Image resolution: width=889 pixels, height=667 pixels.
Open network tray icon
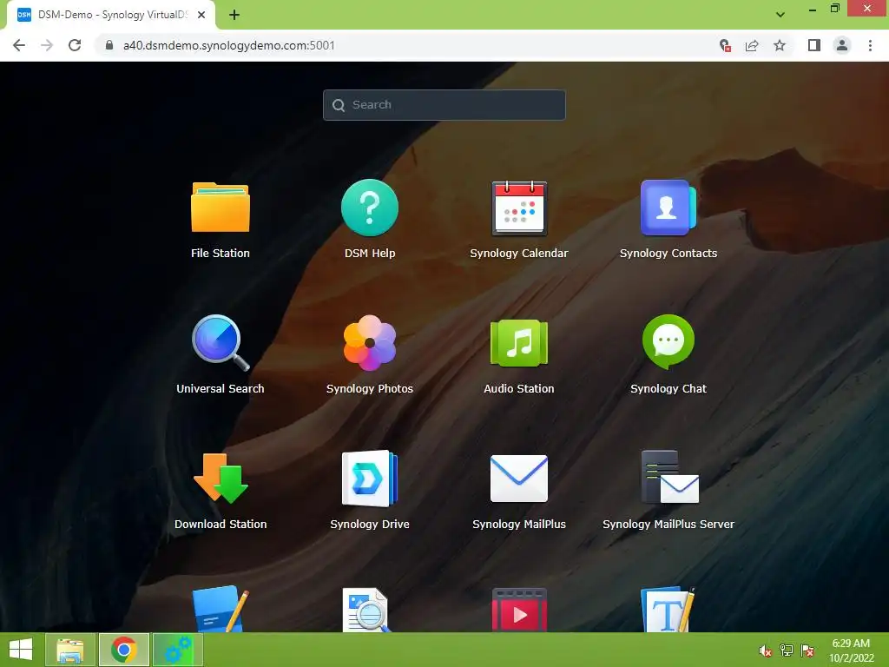(x=787, y=650)
